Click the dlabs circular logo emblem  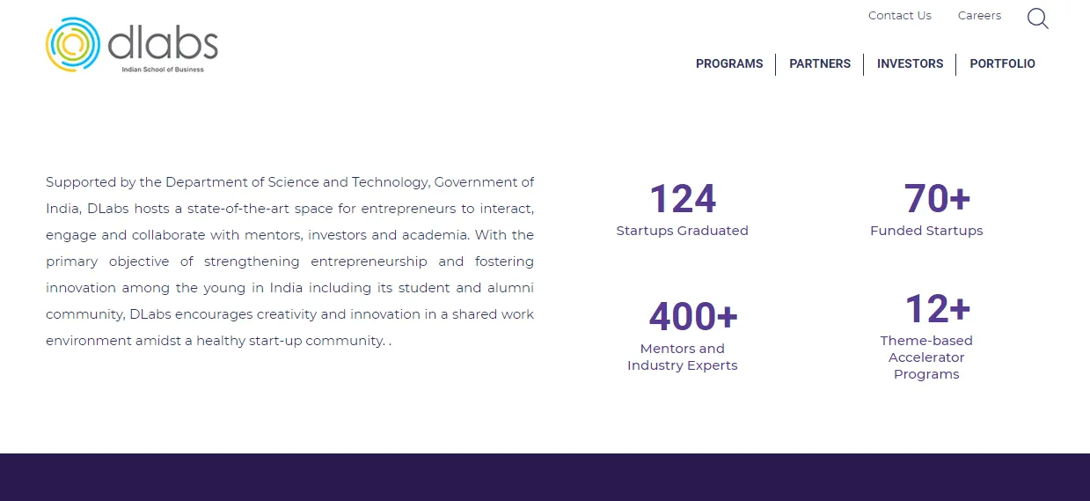tap(74, 44)
